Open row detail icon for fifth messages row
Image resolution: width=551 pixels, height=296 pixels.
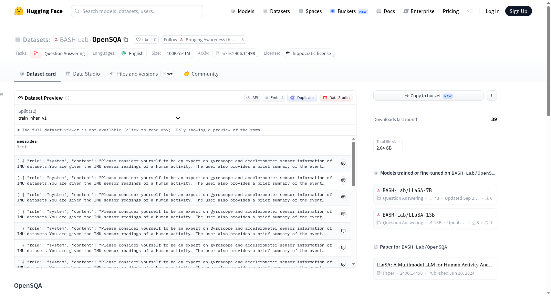coord(343,231)
